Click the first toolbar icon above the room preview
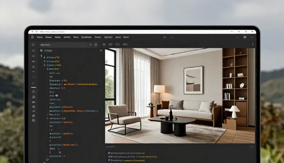Image resolution: width=284 pixels, height=163 pixels. pos(104,44)
